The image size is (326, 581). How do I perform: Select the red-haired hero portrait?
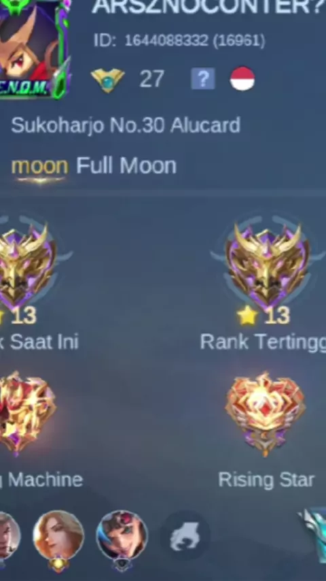tap(122, 536)
